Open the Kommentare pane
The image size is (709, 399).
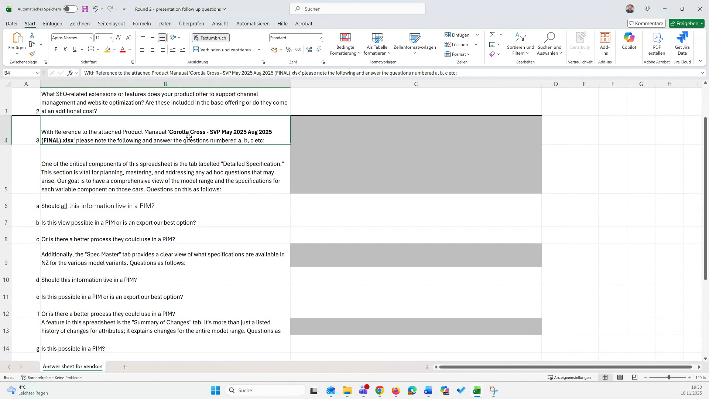(646, 23)
